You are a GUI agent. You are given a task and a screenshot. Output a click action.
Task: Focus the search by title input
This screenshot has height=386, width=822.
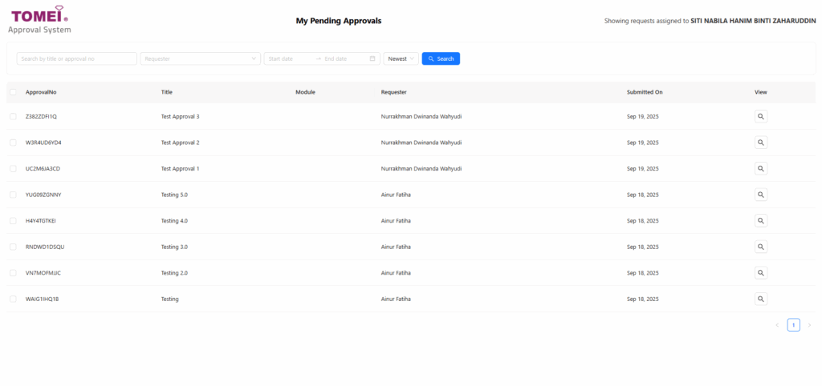76,58
